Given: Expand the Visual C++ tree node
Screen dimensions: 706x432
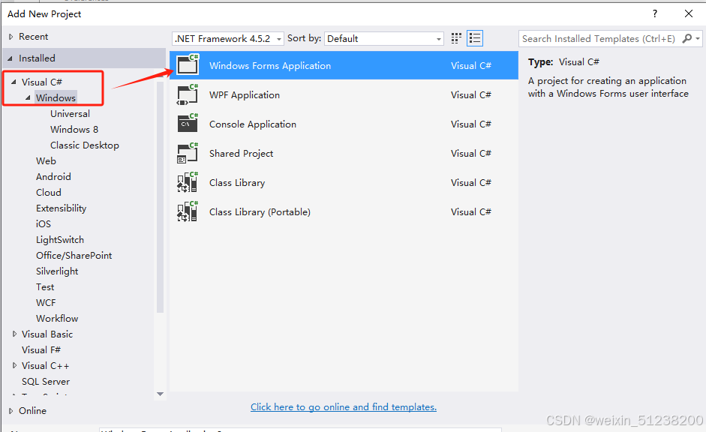Looking at the screenshot, I should pos(14,365).
